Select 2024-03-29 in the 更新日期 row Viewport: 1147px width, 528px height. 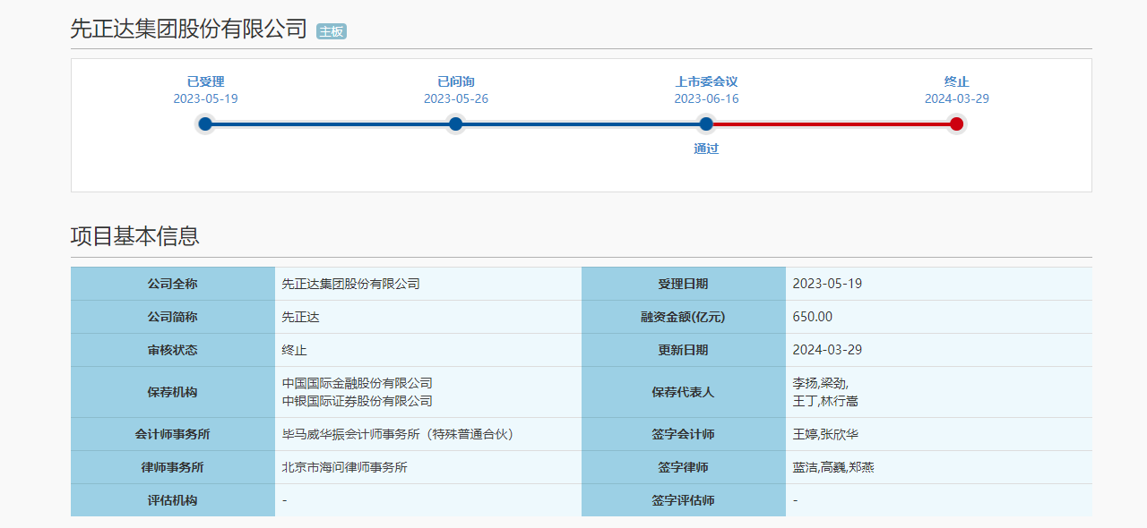pos(827,350)
